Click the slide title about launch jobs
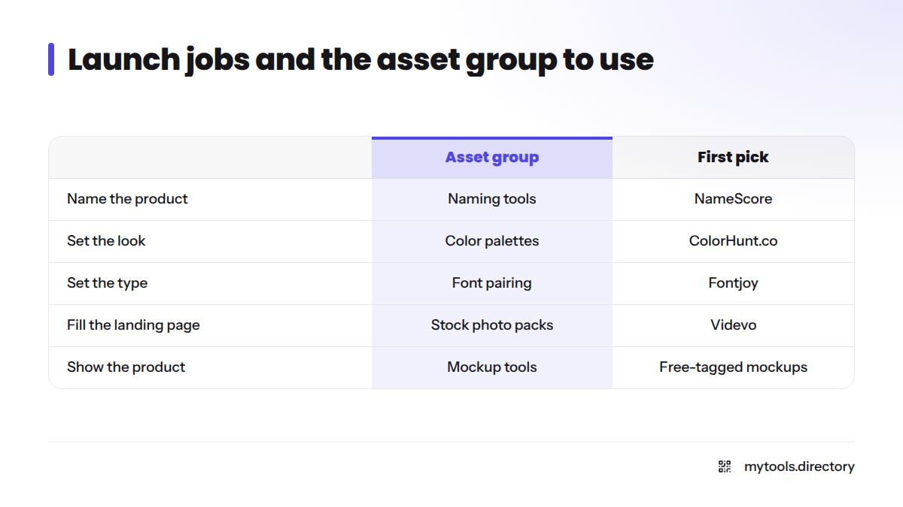This screenshot has height=507, width=903. [360, 59]
